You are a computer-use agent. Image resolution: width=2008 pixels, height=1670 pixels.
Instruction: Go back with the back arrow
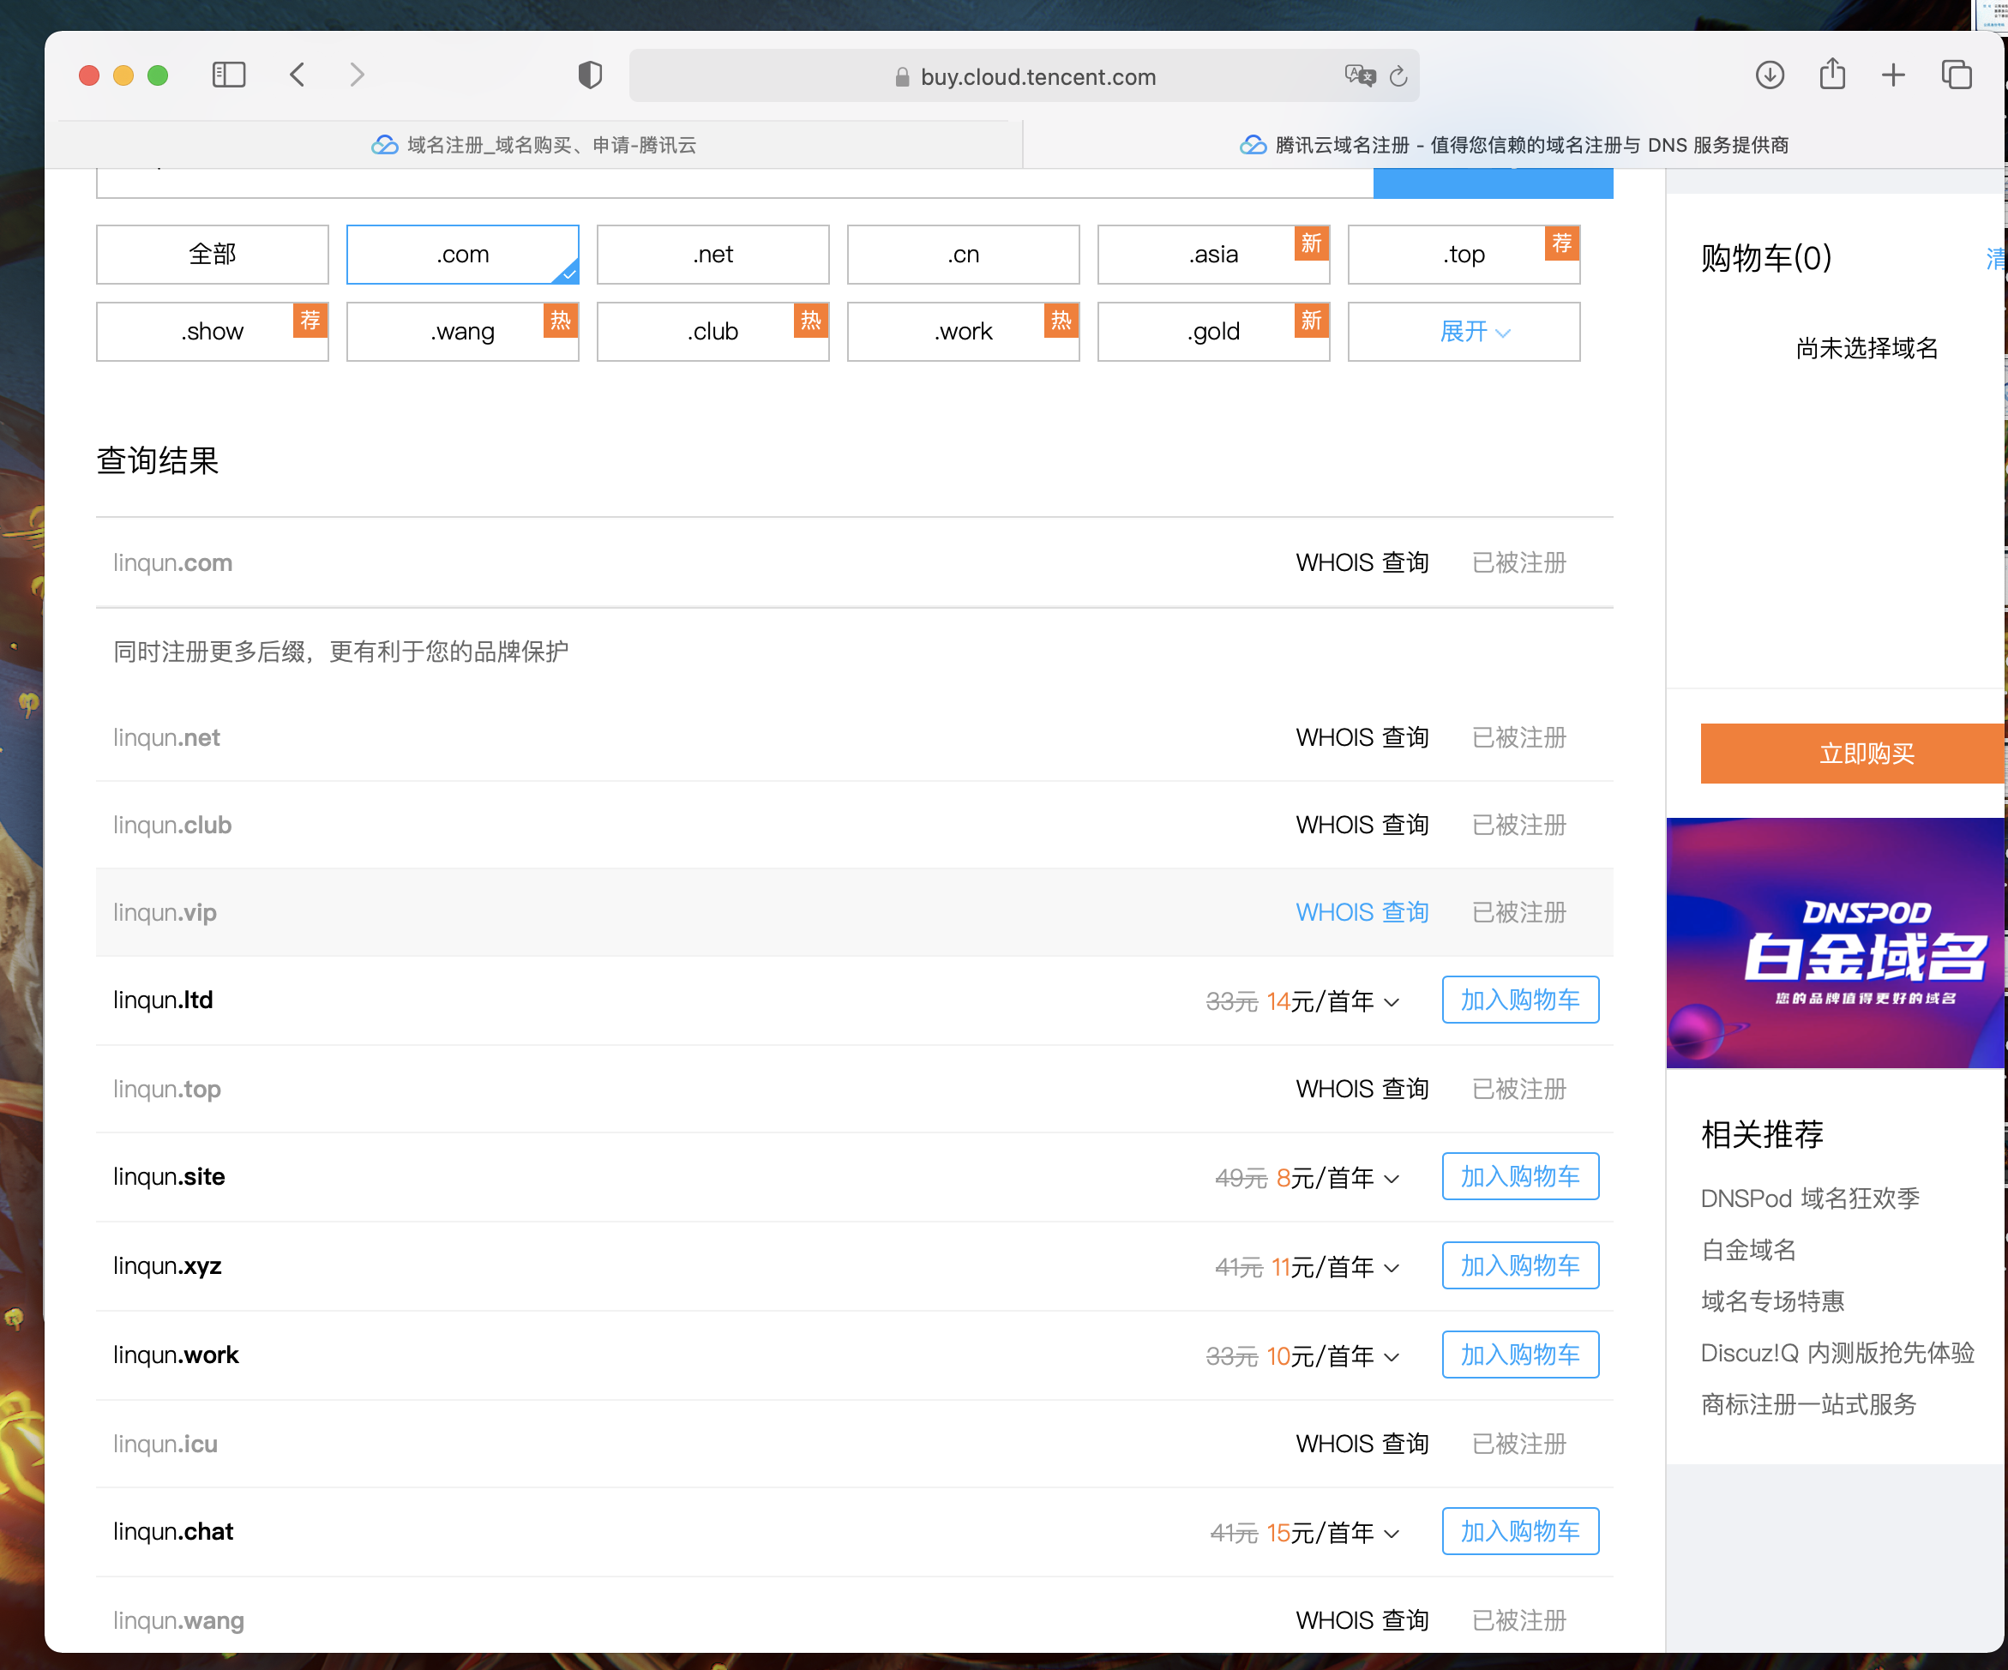tap(298, 75)
